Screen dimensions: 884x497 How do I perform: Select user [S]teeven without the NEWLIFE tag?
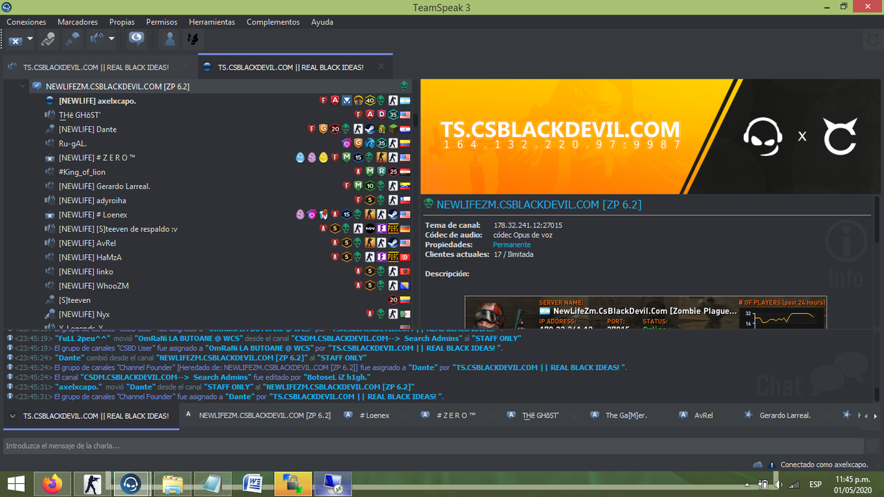75,300
